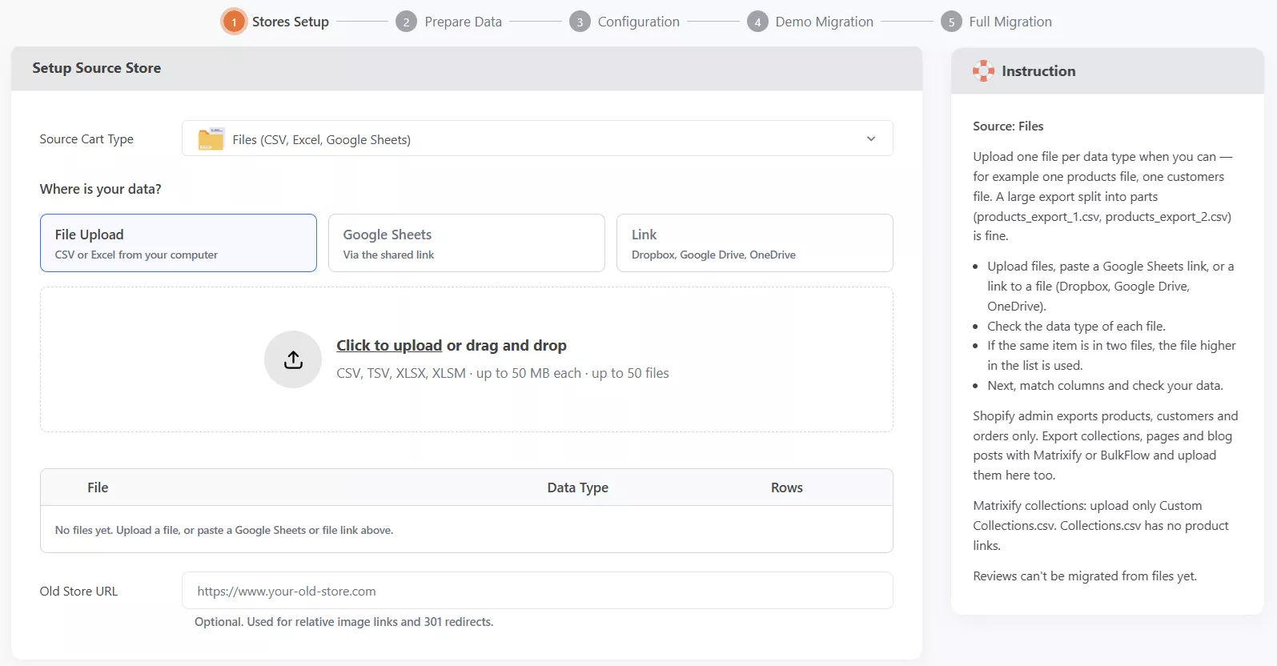Click the 'Source: Files' instruction heading
Viewport: 1277px width, 666px height.
1009,126
